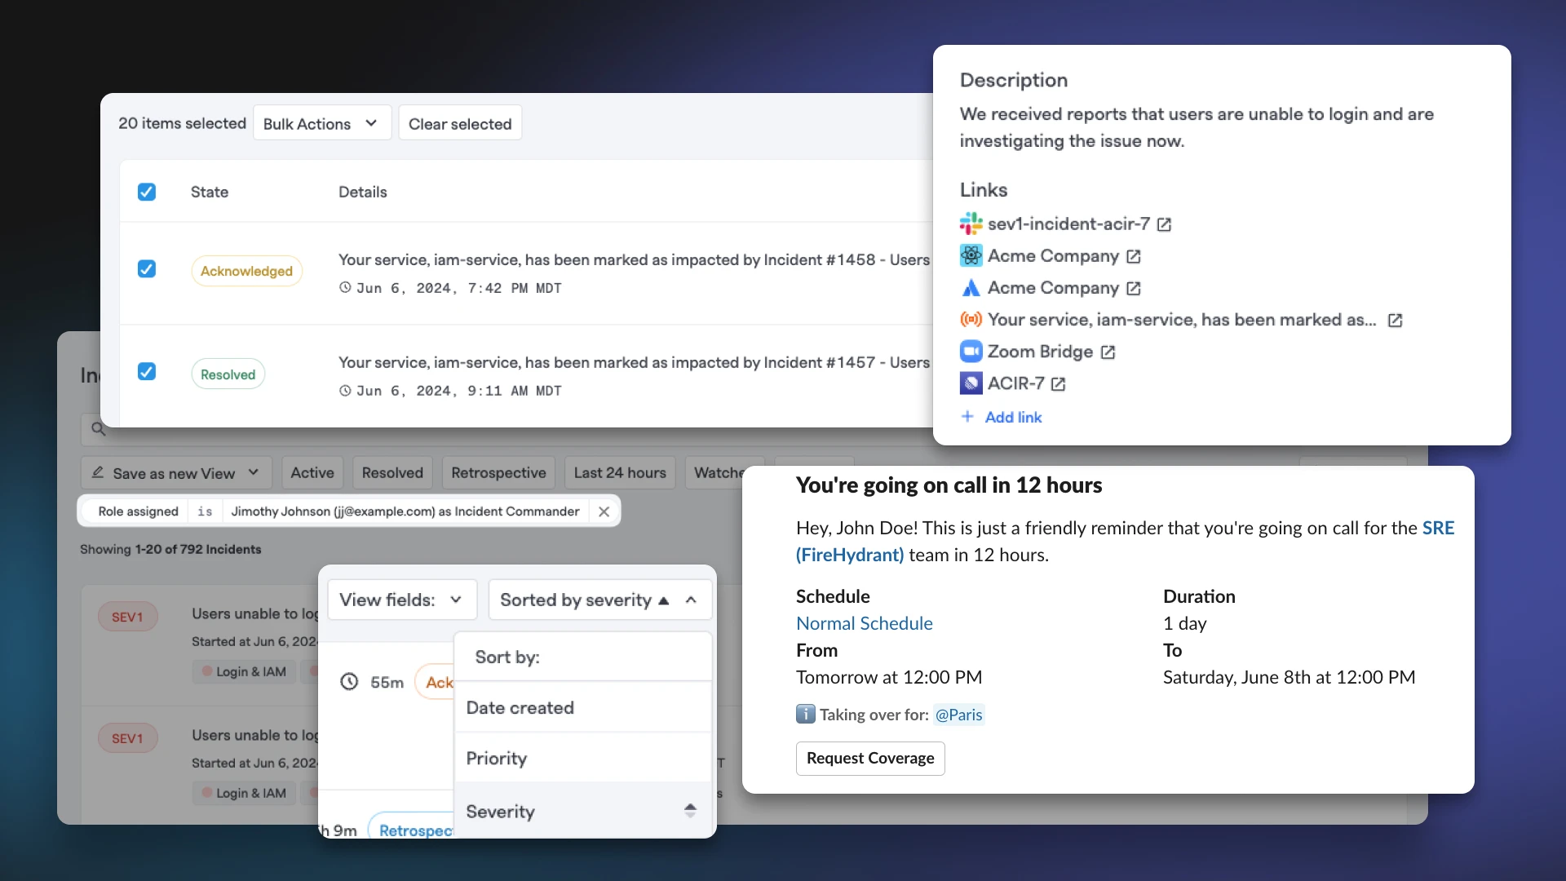Click the plus icon for Add link
Image resolution: width=1566 pixels, height=881 pixels.
pyautogui.click(x=967, y=417)
